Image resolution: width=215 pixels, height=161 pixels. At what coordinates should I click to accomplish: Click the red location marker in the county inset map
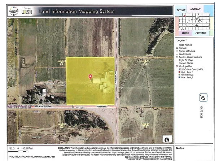tap(185, 16)
